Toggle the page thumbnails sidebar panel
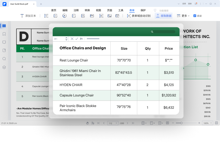This screenshot has width=220, height=145. [4, 26]
